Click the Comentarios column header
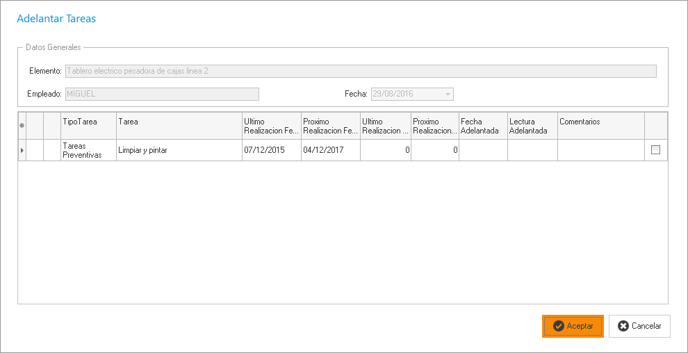Viewport: 688px width, 353px height. [600, 126]
